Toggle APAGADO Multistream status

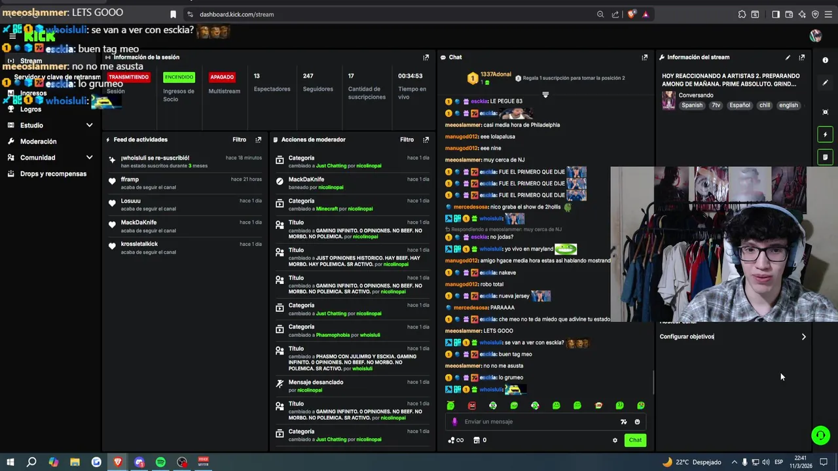[222, 77]
